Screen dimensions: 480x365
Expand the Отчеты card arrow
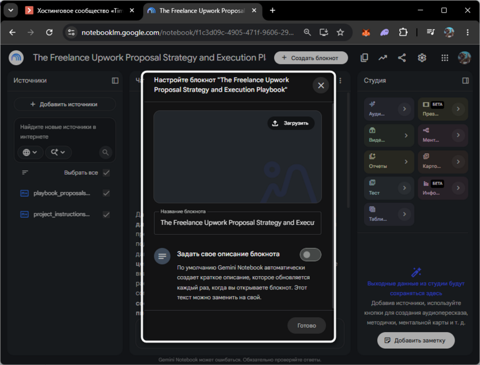coord(406,161)
